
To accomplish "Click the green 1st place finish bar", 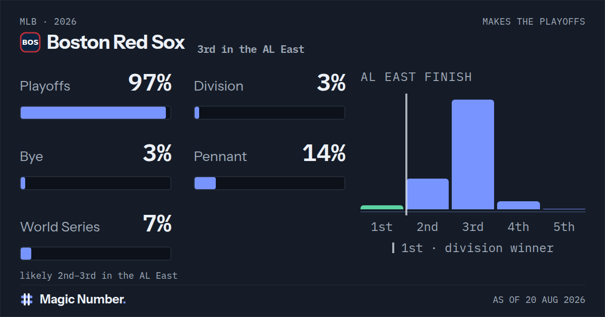I will (x=382, y=207).
